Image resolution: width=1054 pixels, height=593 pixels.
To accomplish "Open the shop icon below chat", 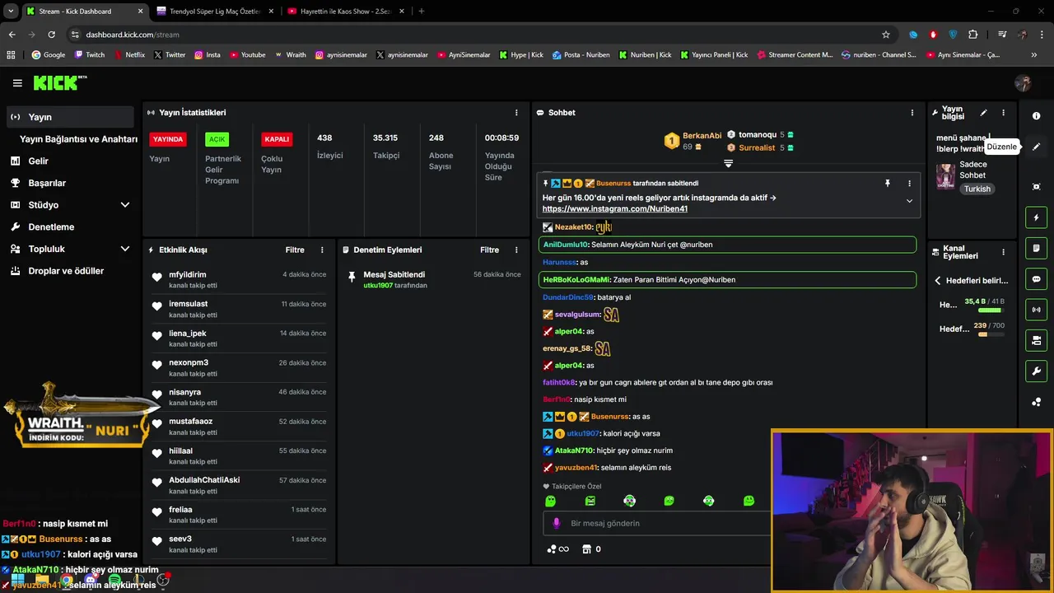I will tap(586, 549).
